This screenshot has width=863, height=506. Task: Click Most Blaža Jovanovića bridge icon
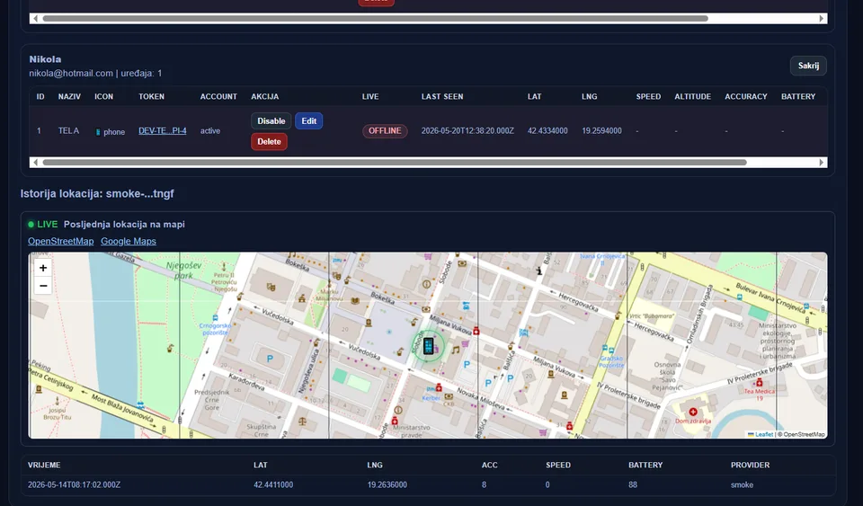pos(141,405)
